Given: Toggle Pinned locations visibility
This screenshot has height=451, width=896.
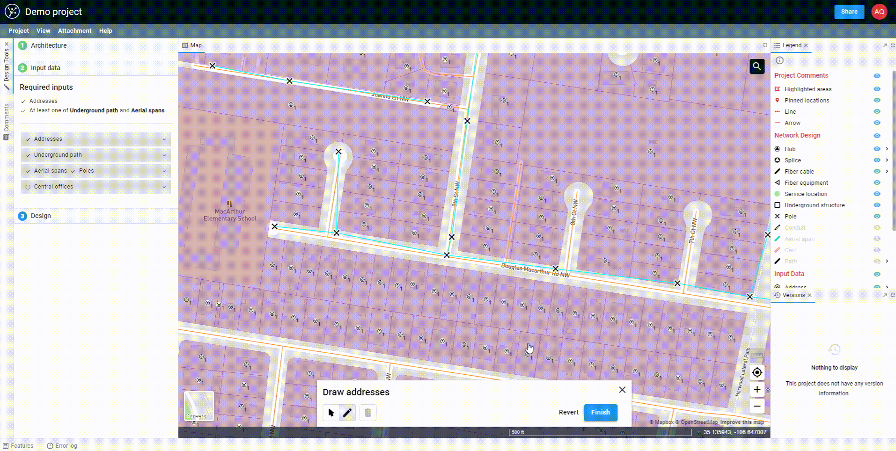Looking at the screenshot, I should click(x=877, y=100).
